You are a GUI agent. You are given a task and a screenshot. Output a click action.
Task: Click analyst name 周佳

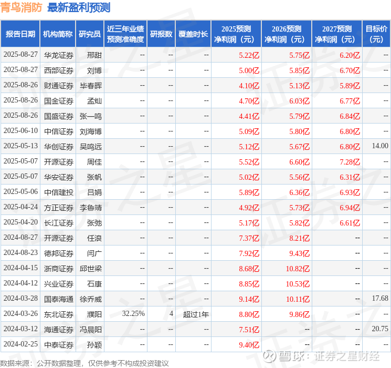pos(94,162)
